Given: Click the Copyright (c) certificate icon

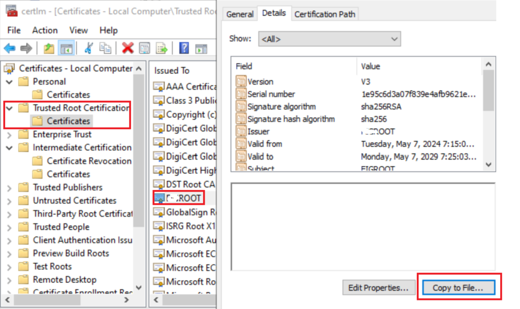Looking at the screenshot, I should 159,114.
